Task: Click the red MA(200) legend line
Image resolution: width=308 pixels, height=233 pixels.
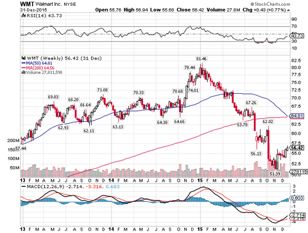Action: (24, 68)
